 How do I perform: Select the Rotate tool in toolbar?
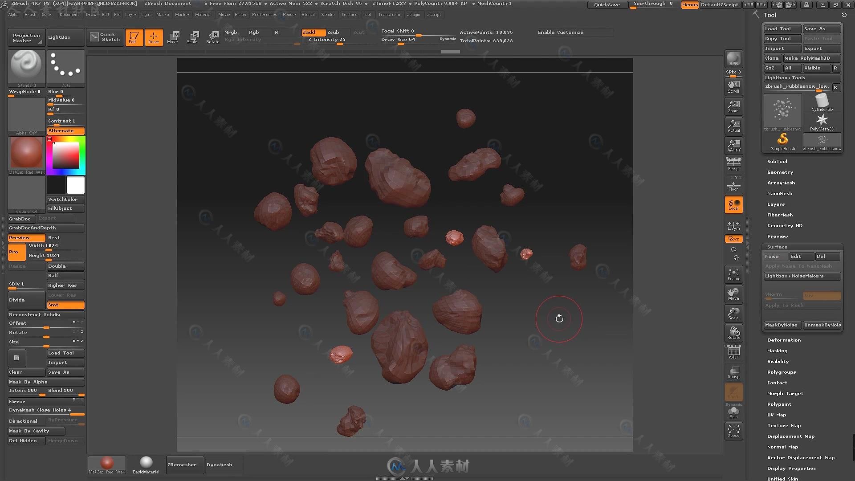tap(212, 37)
